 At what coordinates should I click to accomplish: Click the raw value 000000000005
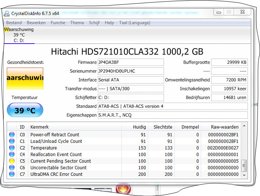(223, 161)
